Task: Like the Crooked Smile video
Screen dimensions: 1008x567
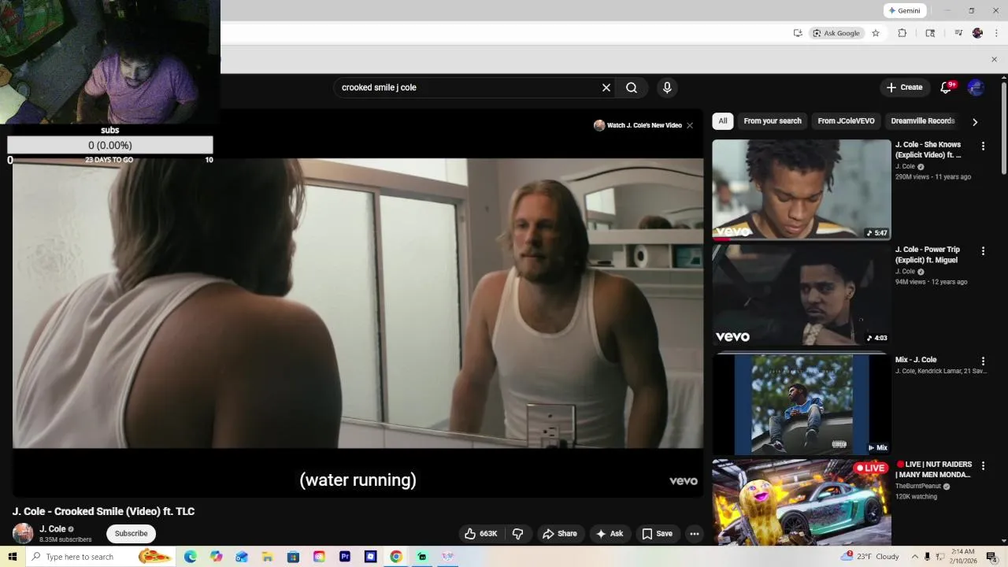Action: 481,534
